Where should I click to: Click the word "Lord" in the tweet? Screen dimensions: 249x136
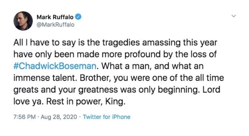211,89
